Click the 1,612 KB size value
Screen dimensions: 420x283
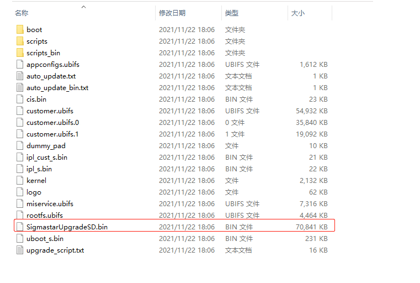(x=313, y=64)
